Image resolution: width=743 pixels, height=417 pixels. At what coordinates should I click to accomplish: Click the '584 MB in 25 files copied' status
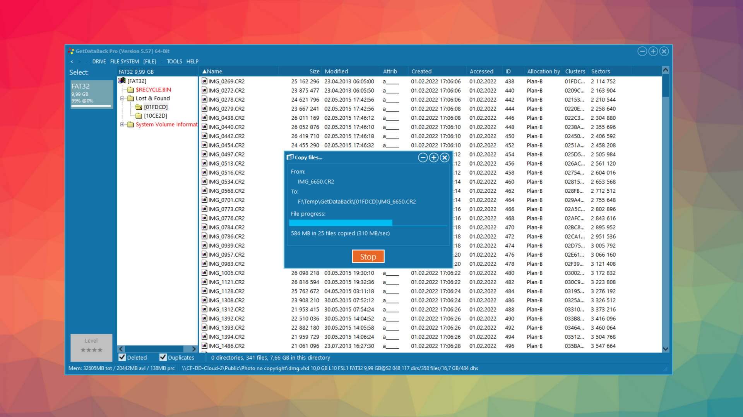click(x=341, y=233)
